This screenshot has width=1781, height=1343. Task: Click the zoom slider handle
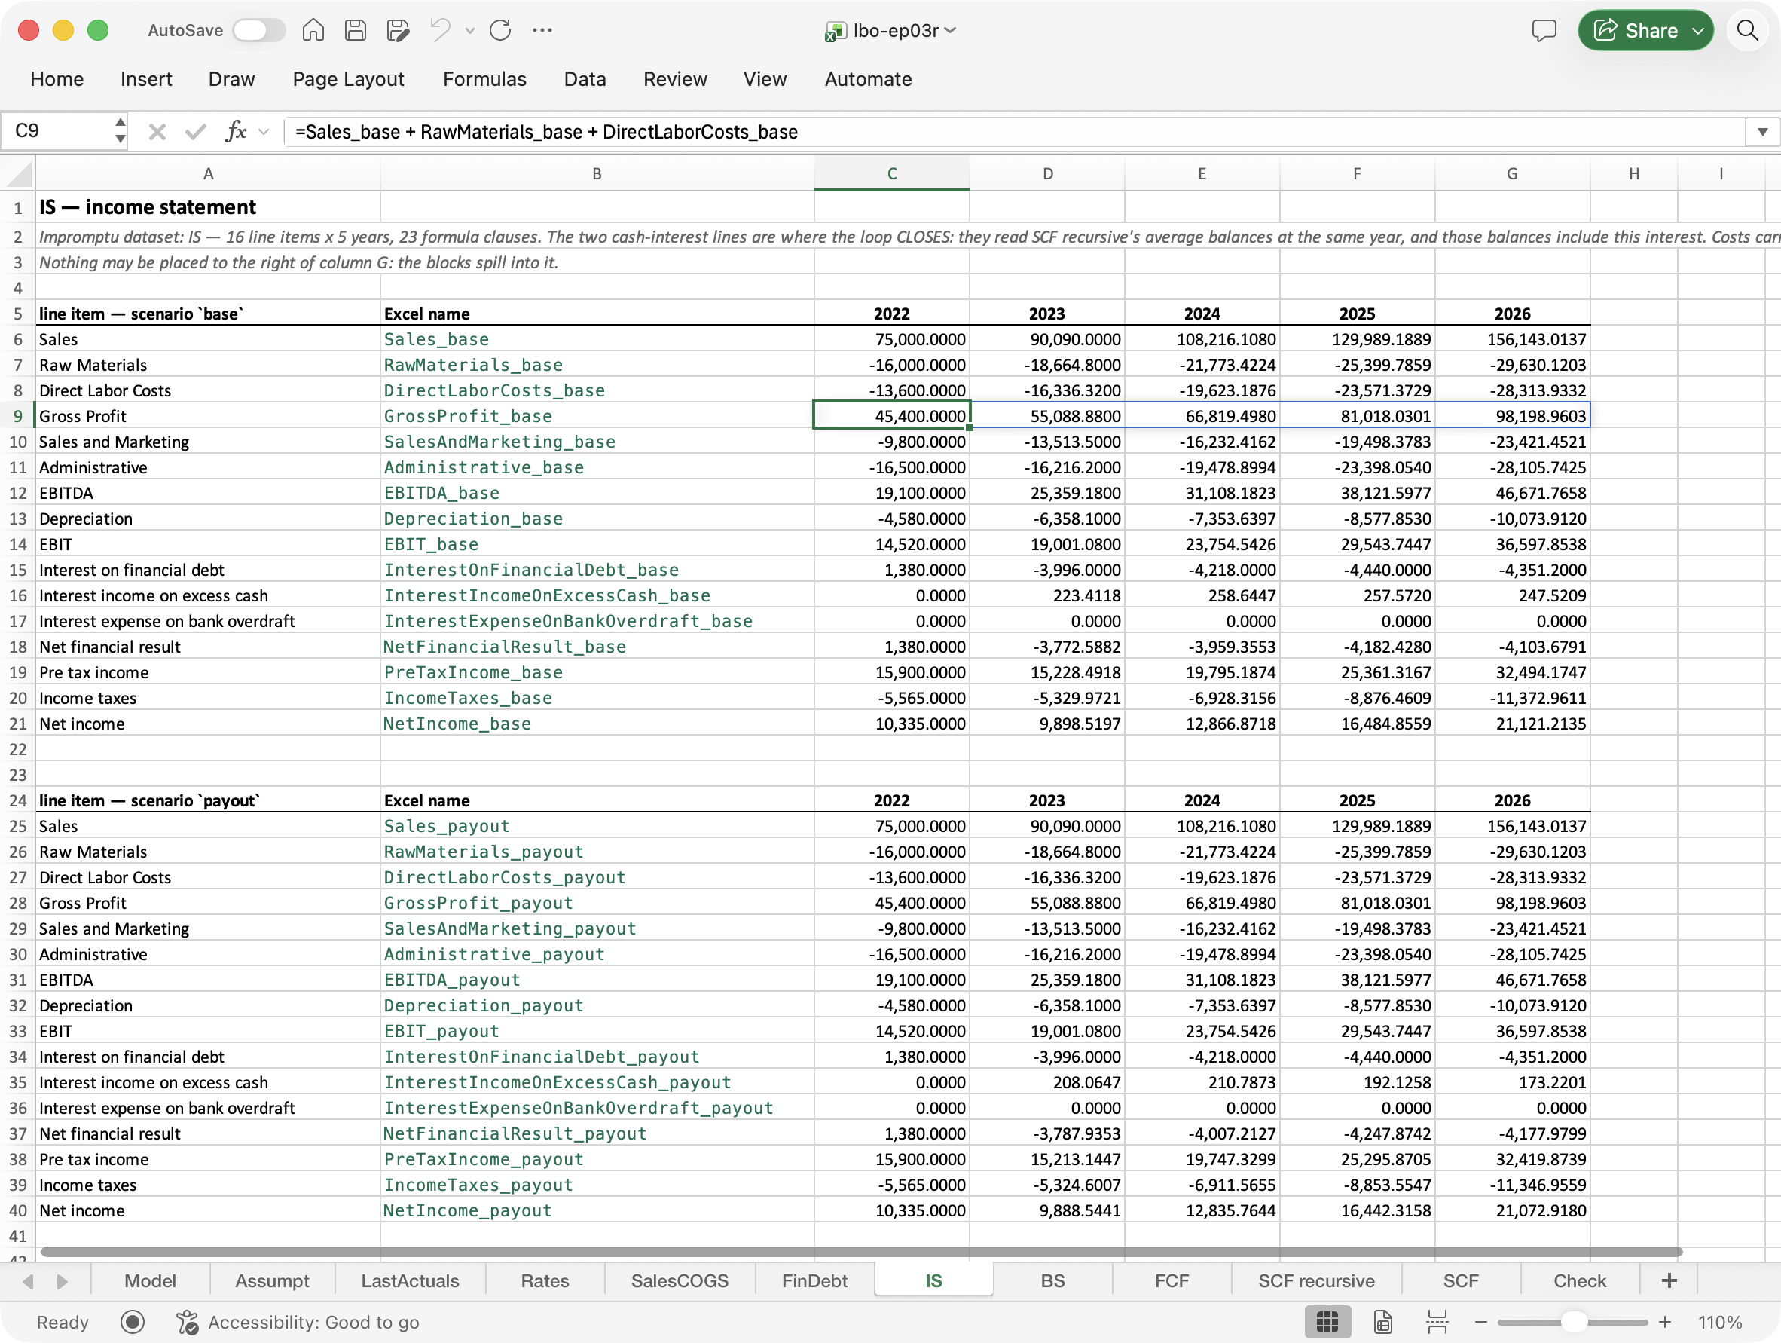(x=1573, y=1322)
